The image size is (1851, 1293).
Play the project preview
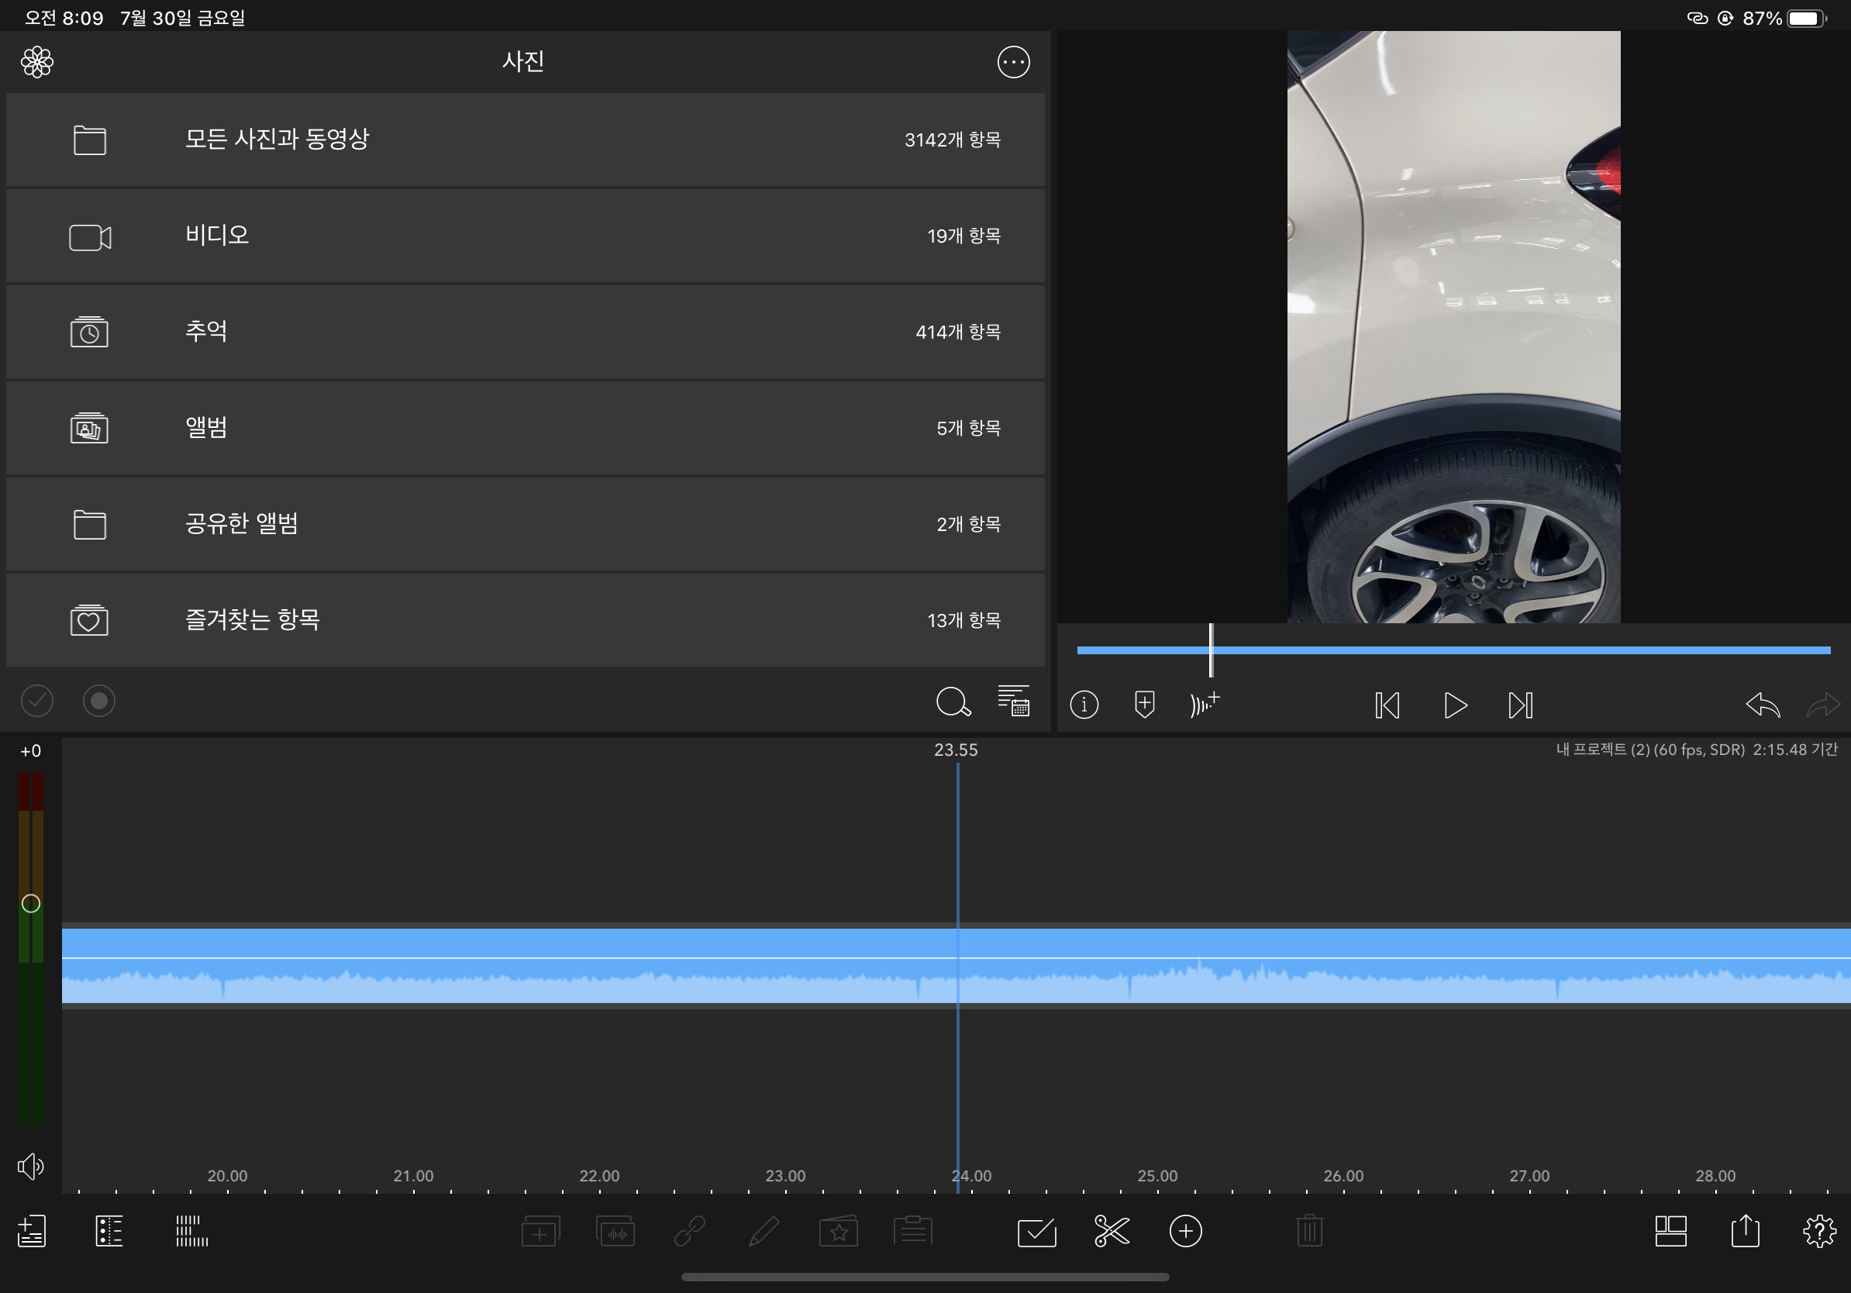coord(1455,705)
